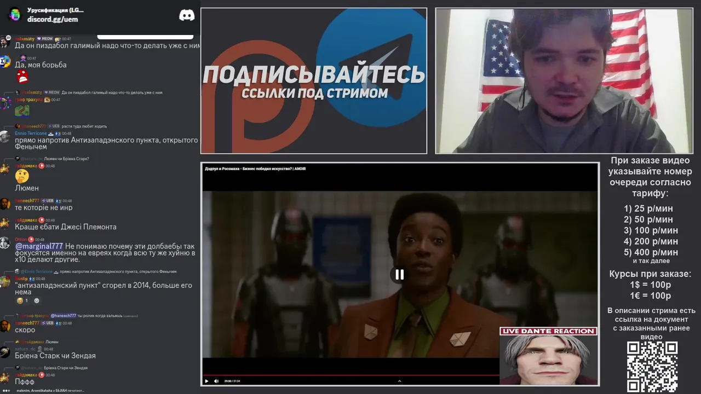Open calamity's avatar at the chat top
Image resolution: width=701 pixels, height=394 pixels.
pyautogui.click(x=4, y=42)
